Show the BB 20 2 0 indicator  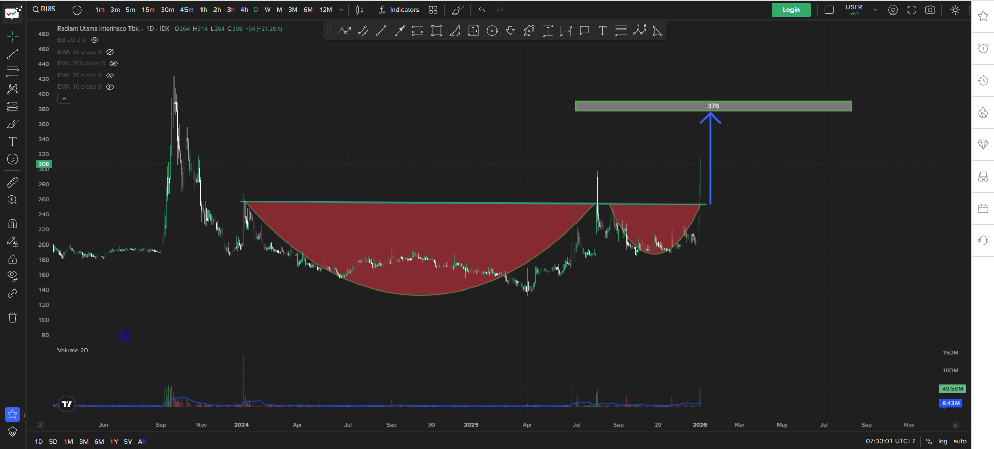[94, 40]
